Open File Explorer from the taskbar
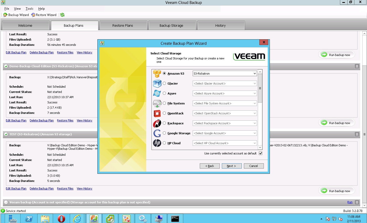This screenshot has width=367, height=223. point(45,219)
